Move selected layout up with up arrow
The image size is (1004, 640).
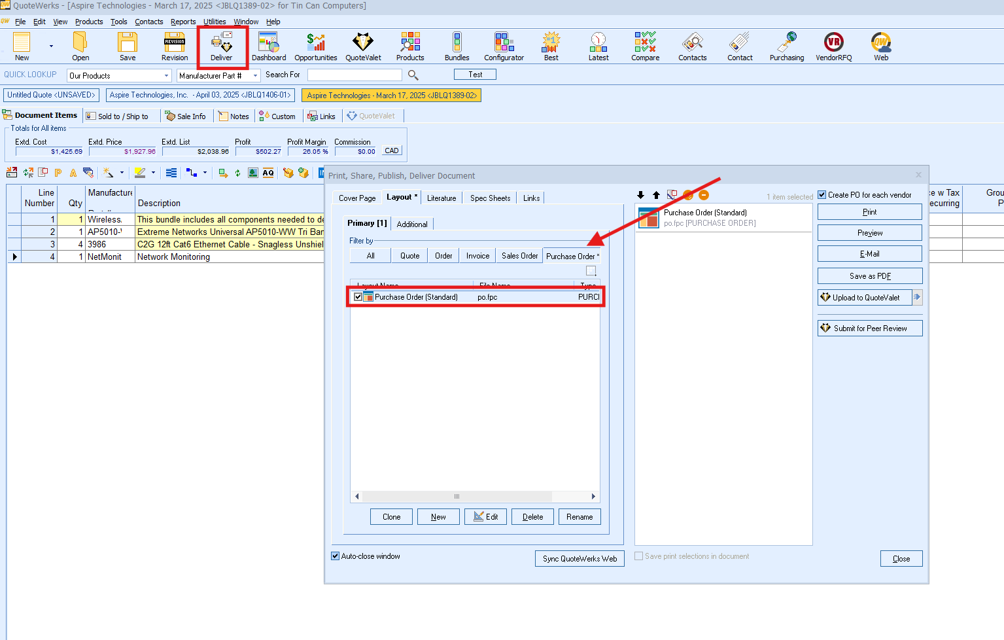656,195
